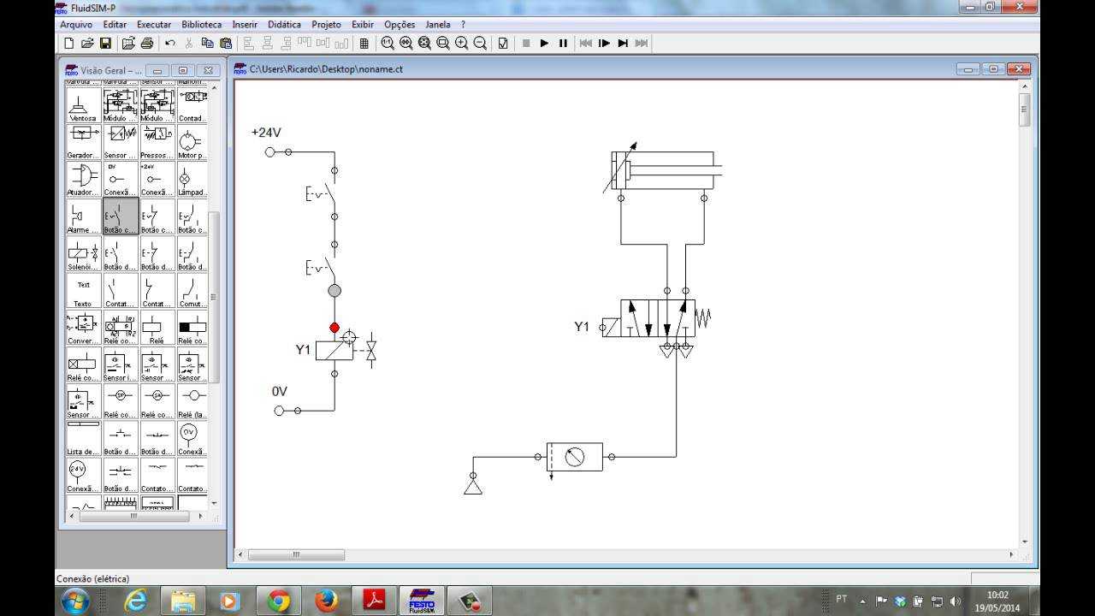Start simulation with the Play button
1095x616 pixels.
tap(544, 43)
